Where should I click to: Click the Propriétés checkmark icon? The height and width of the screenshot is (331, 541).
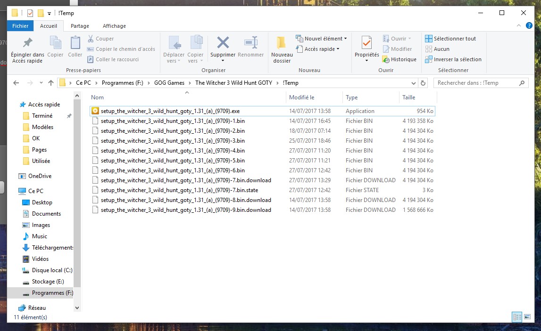366,43
